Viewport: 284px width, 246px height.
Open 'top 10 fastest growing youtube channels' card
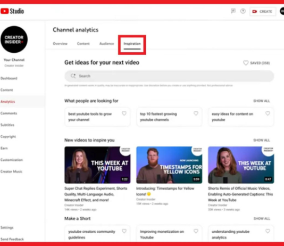click(169, 117)
